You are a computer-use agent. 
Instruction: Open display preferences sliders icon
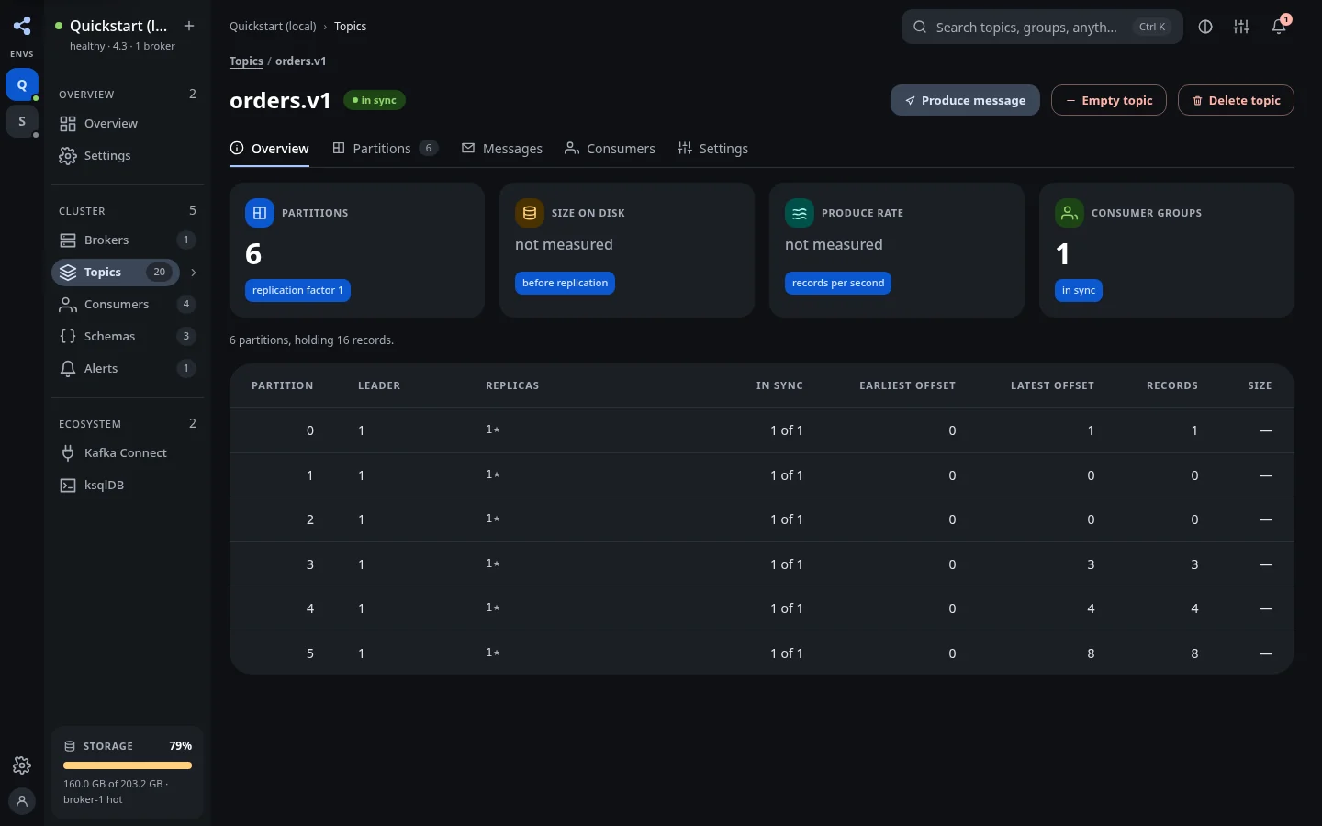(x=1241, y=27)
